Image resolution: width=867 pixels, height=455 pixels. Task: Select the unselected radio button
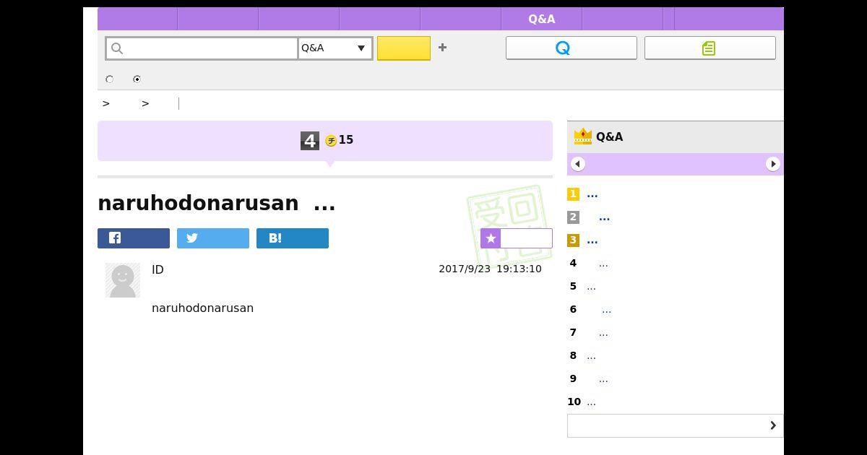110,79
